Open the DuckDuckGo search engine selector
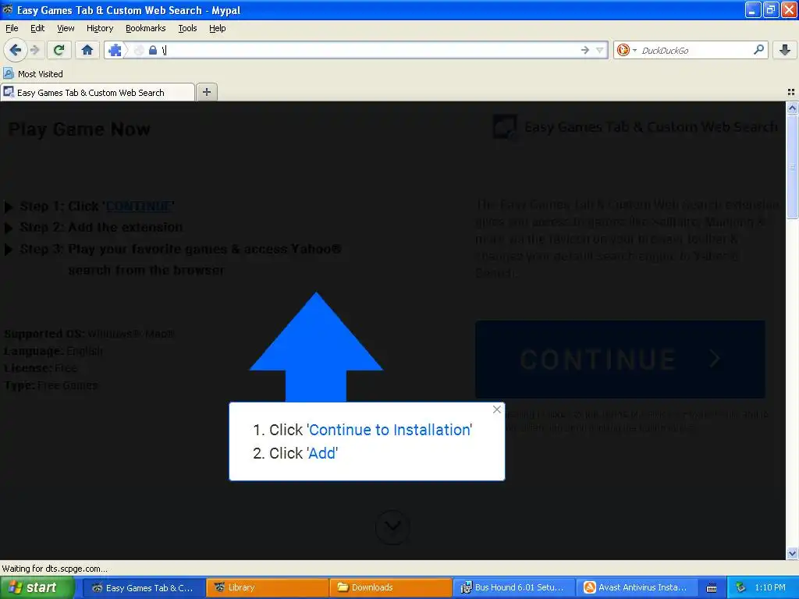The image size is (799, 599). (x=627, y=50)
